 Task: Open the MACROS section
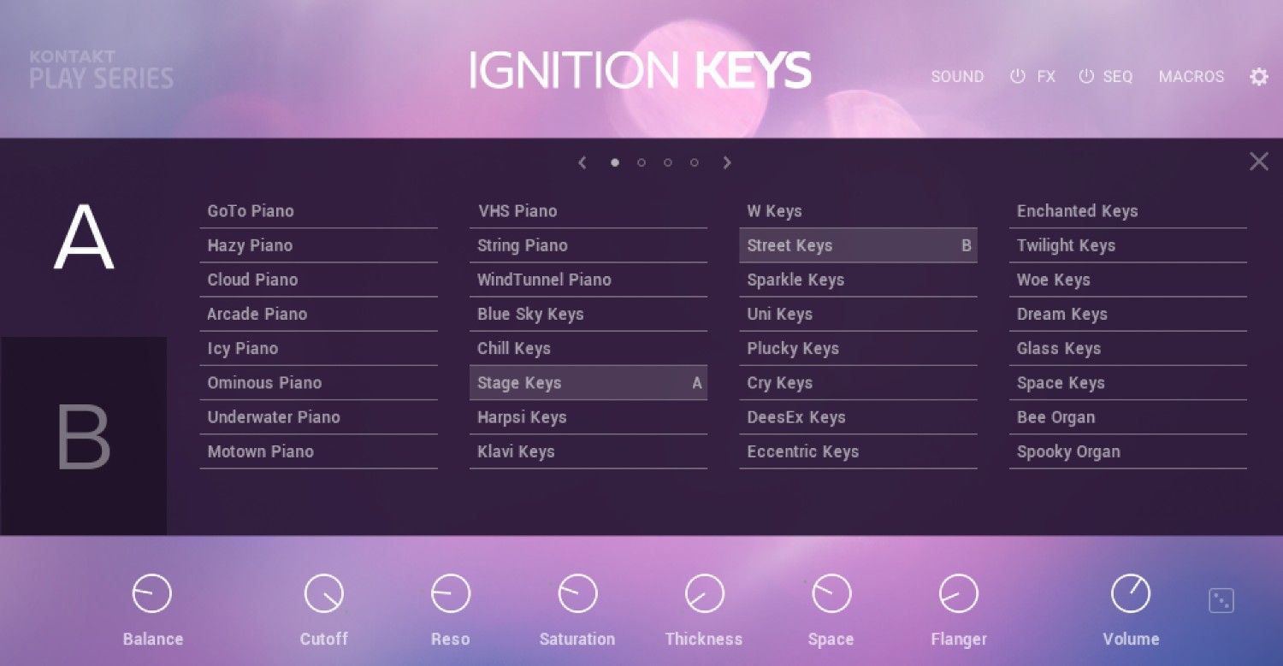1191,76
